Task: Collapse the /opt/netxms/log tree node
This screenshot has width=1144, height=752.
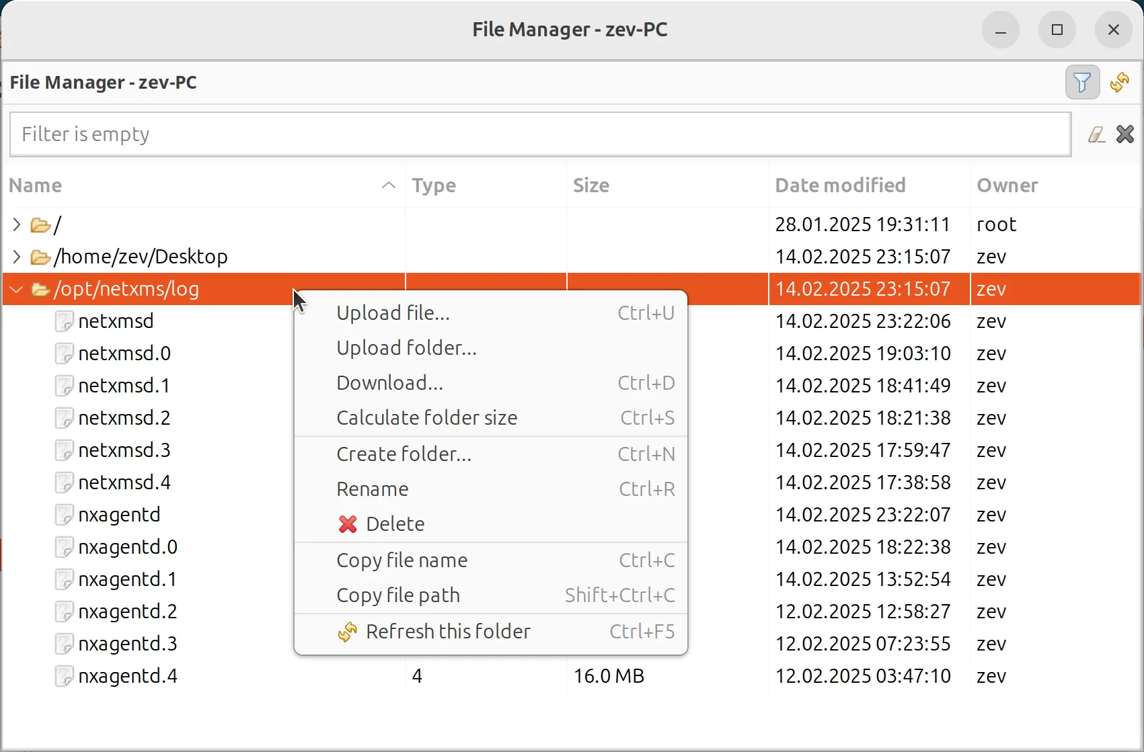Action: [x=15, y=289]
